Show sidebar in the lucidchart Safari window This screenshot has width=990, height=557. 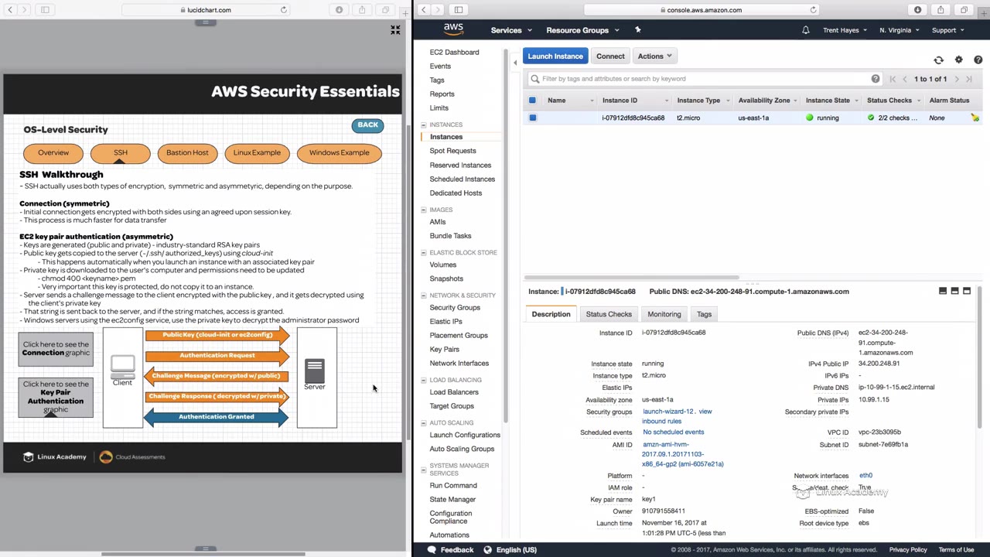tap(45, 10)
